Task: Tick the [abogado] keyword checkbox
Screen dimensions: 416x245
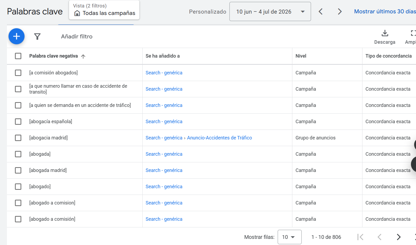Action: coord(18,187)
